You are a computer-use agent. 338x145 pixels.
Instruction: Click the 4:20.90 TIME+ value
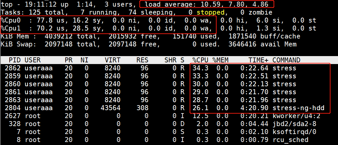coord(254,108)
